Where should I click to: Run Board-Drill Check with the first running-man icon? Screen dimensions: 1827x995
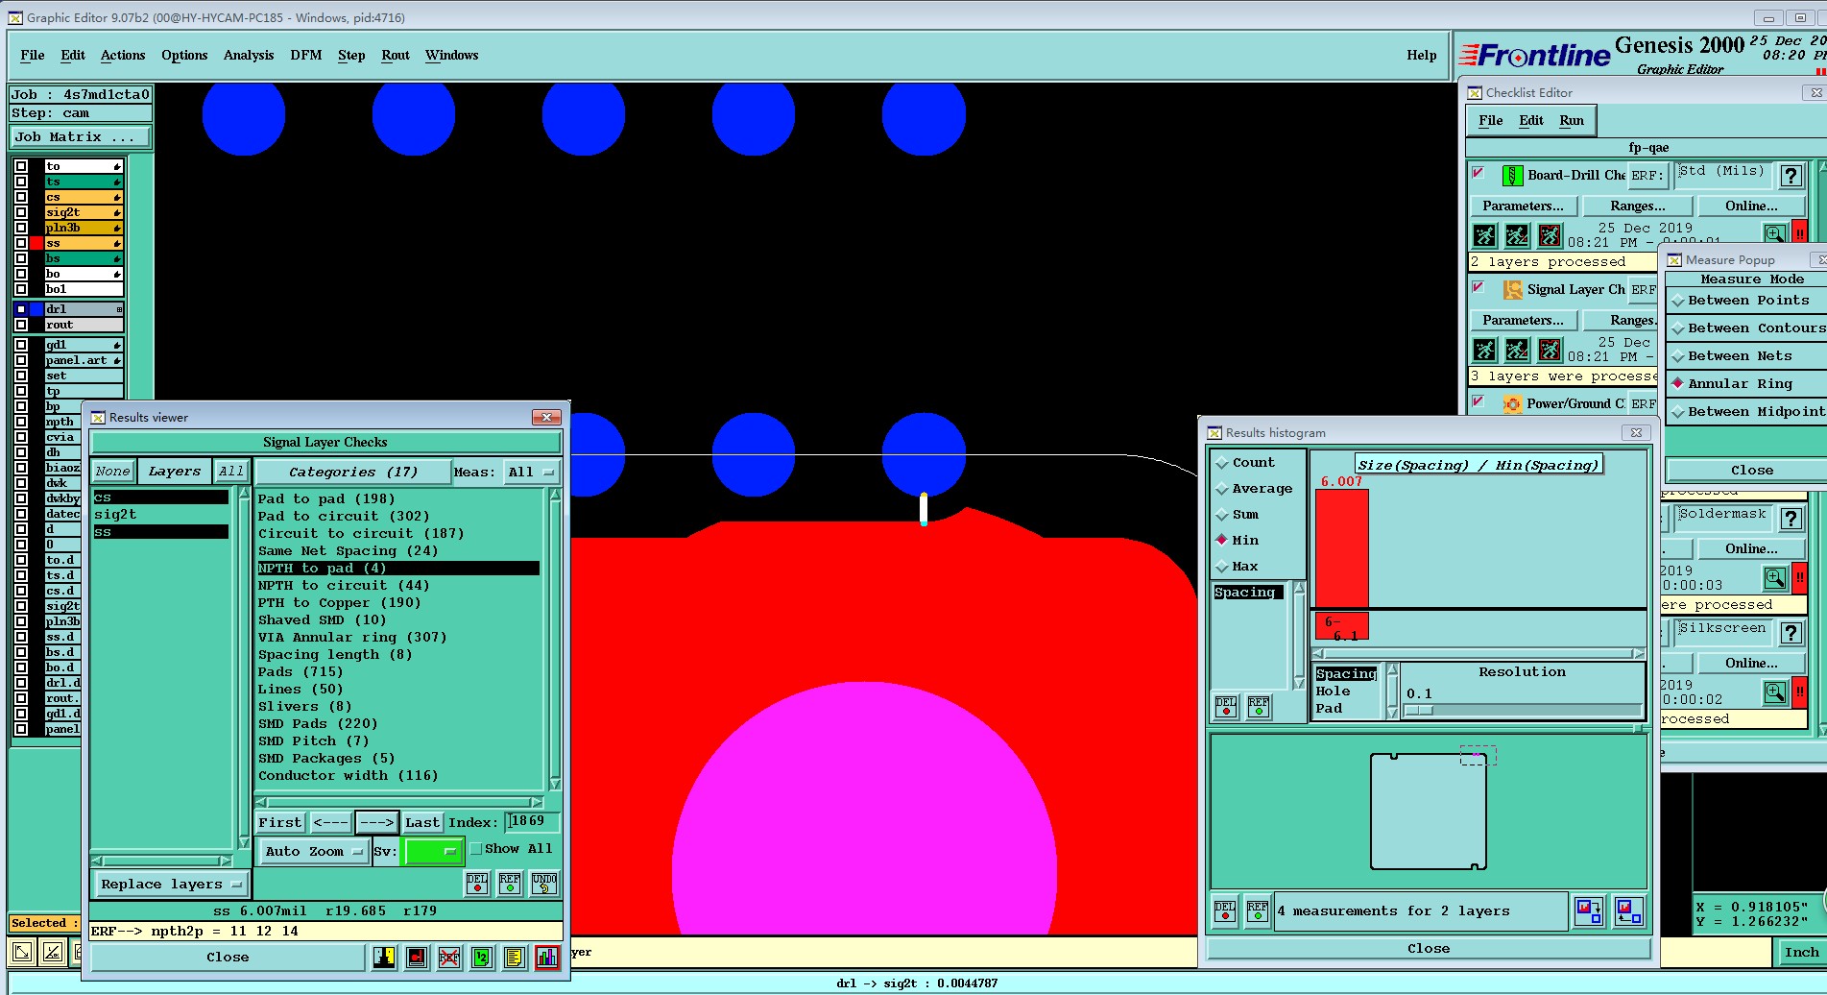point(1484,235)
